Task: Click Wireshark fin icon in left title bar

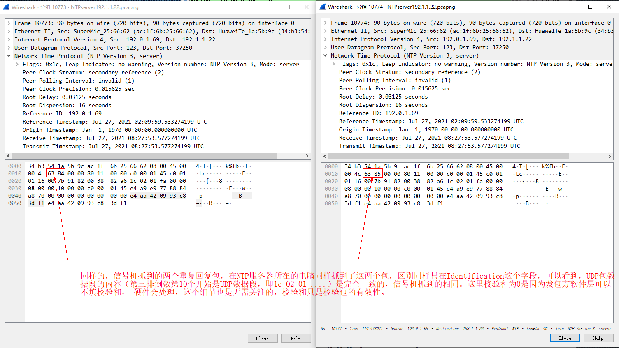Action: tap(6, 7)
